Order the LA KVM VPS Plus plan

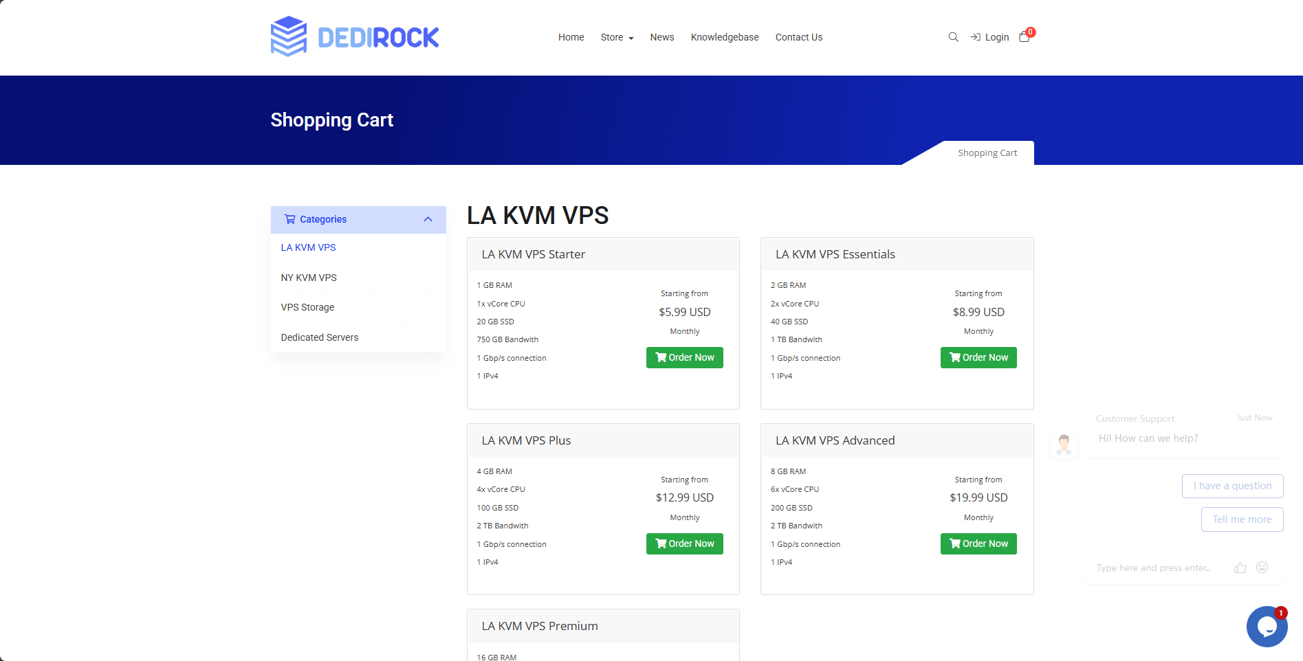pos(684,544)
